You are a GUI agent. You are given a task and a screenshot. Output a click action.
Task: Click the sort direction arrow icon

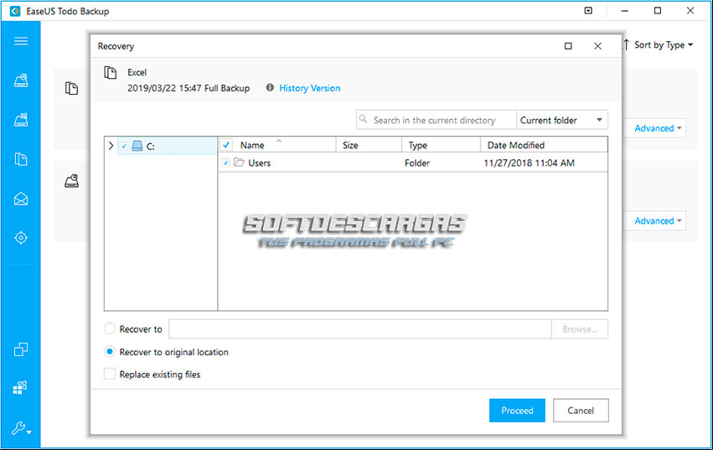[x=626, y=44]
